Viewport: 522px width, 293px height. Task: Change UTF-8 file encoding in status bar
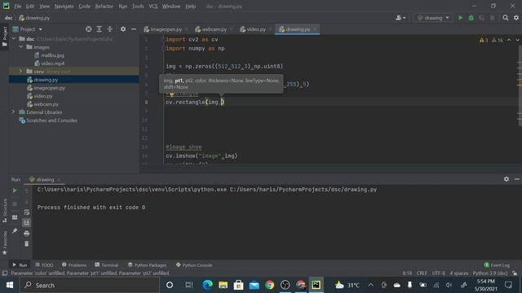pos(439,273)
